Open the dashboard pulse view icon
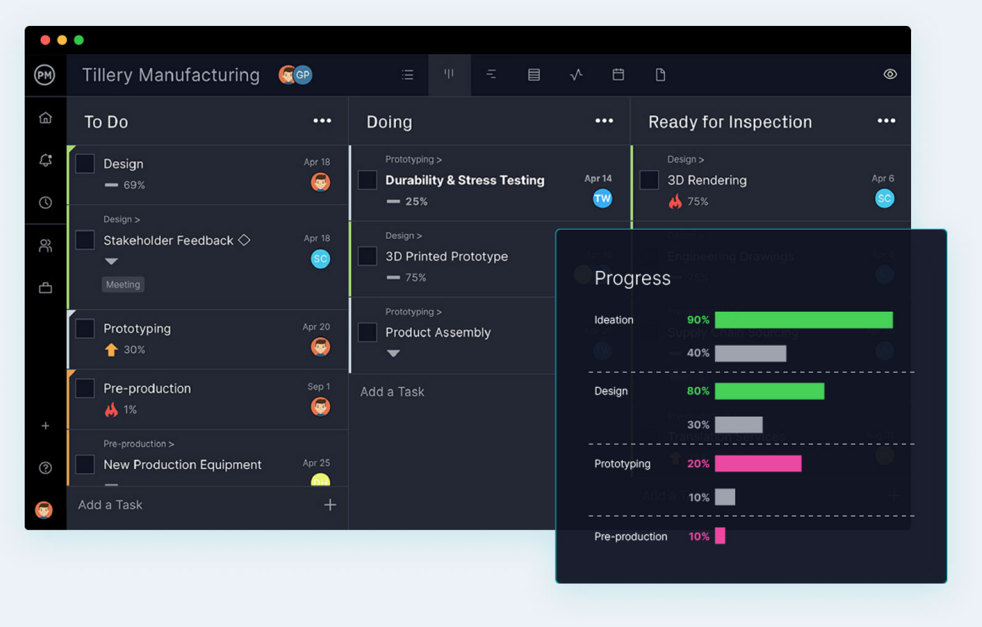This screenshot has height=627, width=982. pos(576,75)
